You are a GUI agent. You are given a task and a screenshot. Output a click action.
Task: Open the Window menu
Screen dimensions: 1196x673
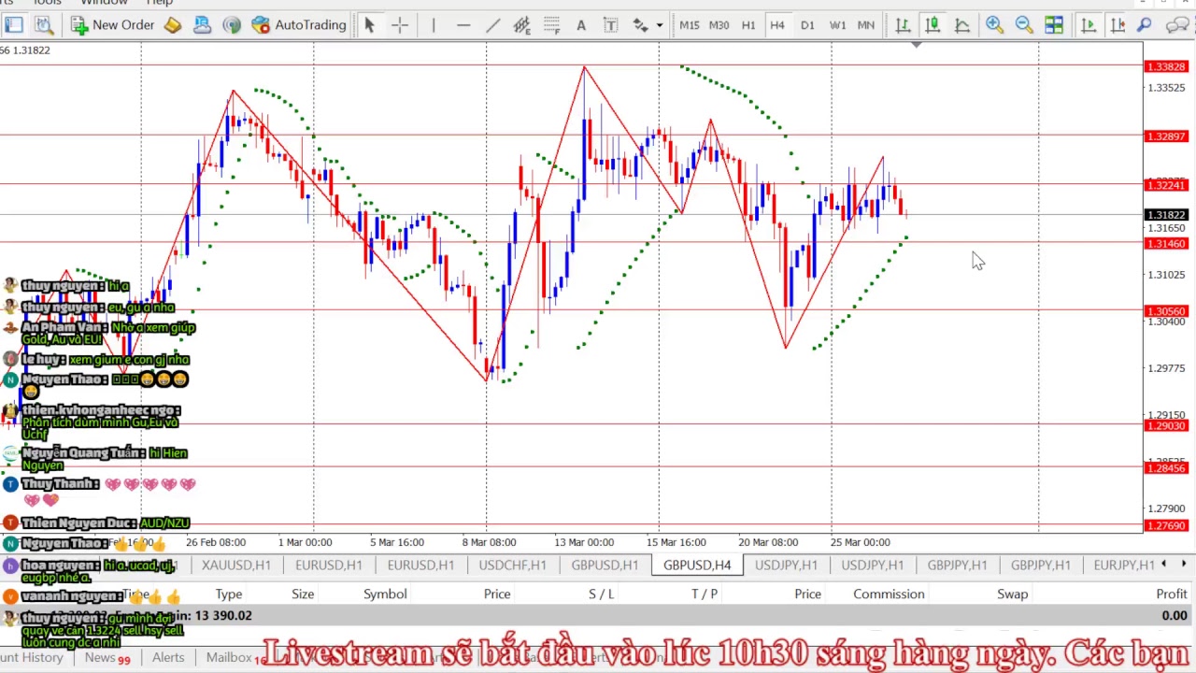pos(104,3)
